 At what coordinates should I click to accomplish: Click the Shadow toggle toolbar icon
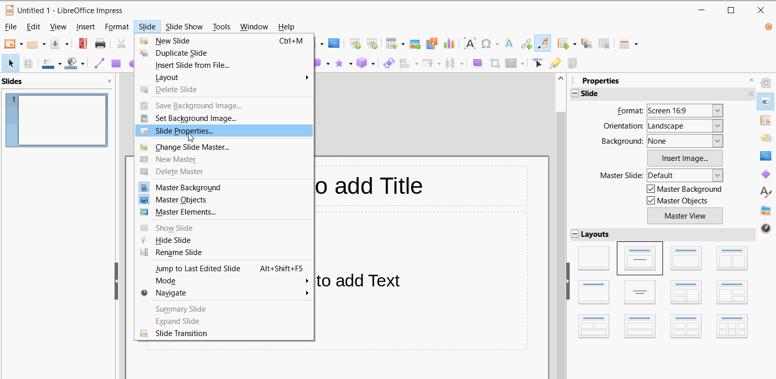point(477,63)
